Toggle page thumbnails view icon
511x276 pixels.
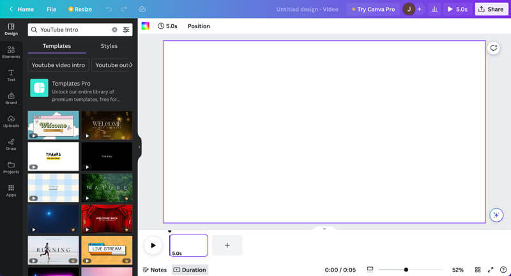pos(370,269)
